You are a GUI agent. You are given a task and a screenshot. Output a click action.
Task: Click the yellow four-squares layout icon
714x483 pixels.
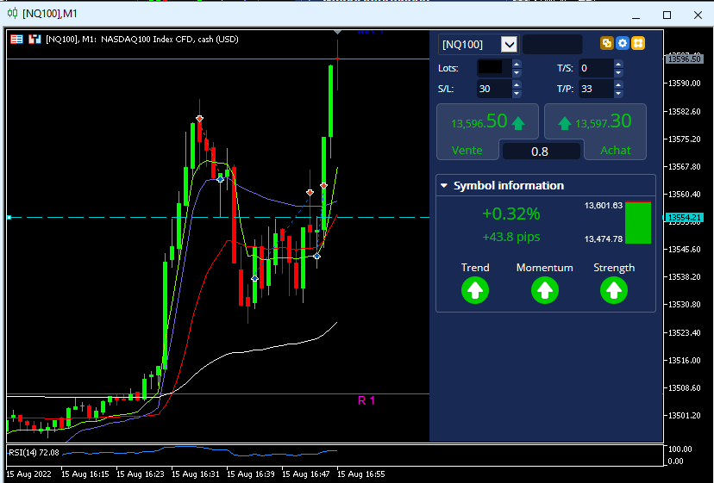(x=638, y=43)
